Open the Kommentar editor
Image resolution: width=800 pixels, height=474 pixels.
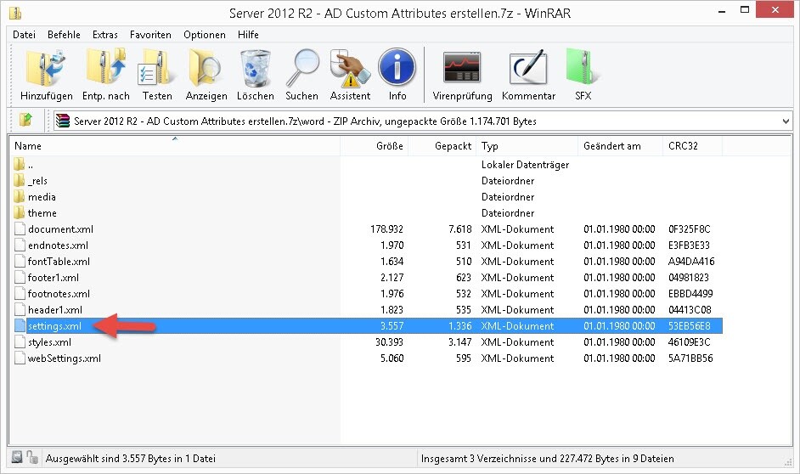click(x=528, y=70)
